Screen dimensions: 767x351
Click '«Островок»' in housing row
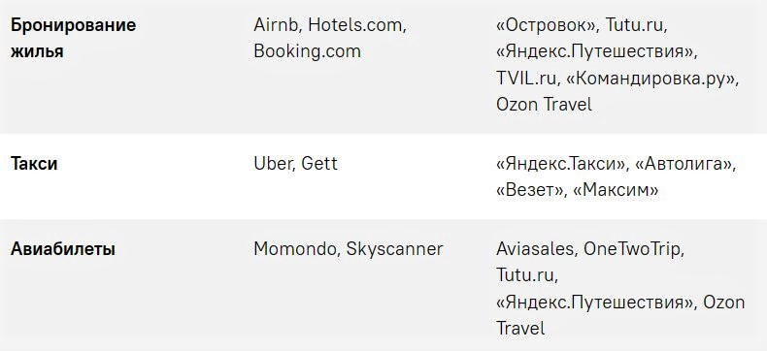[547, 25]
